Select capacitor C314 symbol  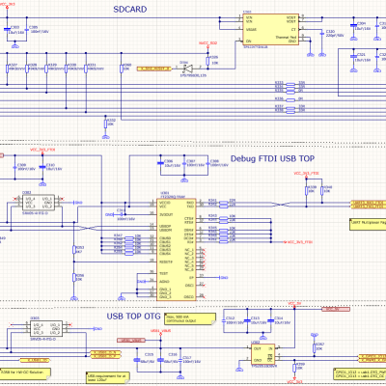point(271,320)
